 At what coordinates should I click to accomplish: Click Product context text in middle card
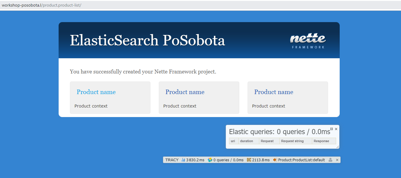point(180,106)
